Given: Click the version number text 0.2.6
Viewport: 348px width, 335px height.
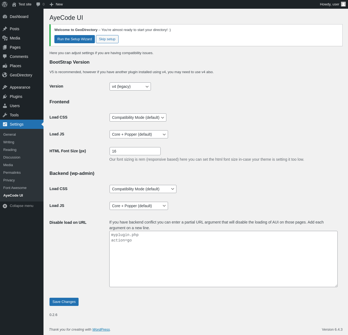Looking at the screenshot, I should [53, 315].
